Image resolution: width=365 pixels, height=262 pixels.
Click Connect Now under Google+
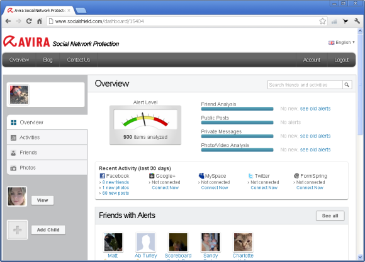(x=166, y=188)
